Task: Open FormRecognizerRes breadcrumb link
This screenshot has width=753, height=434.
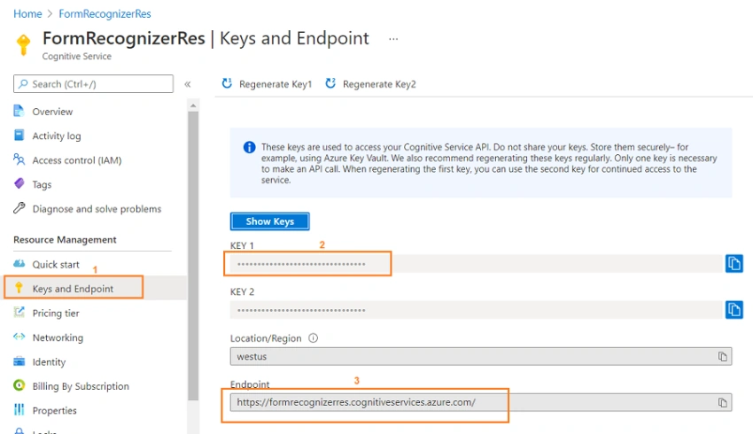Action: point(105,14)
